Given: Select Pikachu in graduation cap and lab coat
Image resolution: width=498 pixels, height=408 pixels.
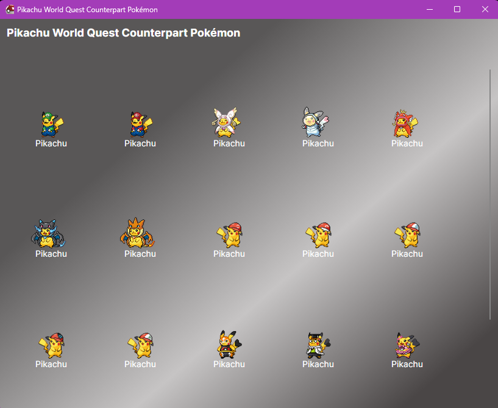Looking at the screenshot, I should [x=318, y=345].
